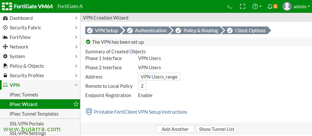The image size is (312, 136).
Task: Open the Security Profiles menu
Action: tap(40, 75)
